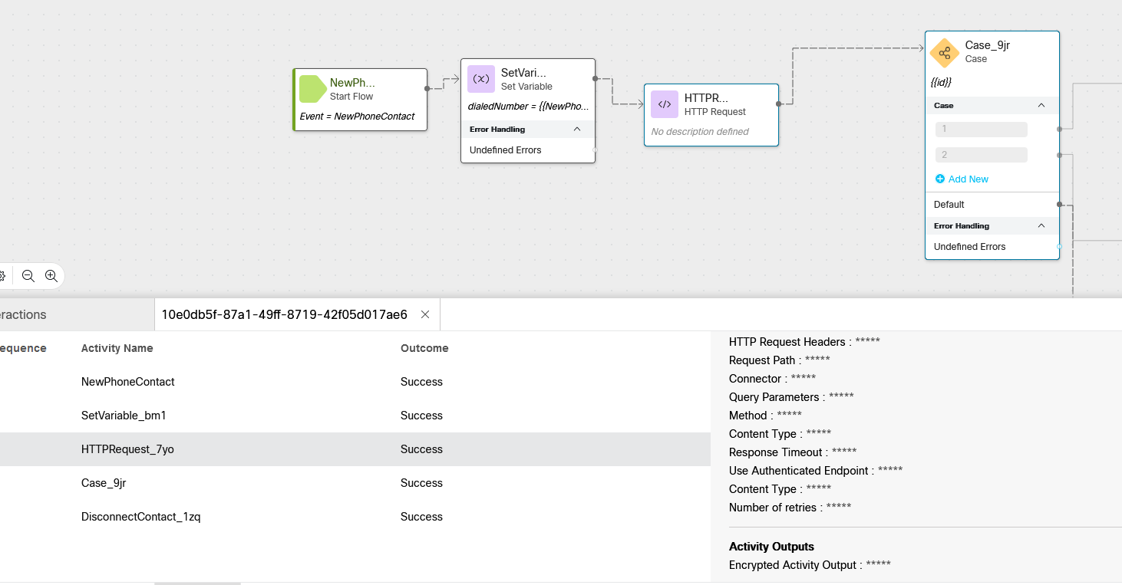Select the Case_9jr diamond node icon
The image size is (1122, 585).
(945, 52)
